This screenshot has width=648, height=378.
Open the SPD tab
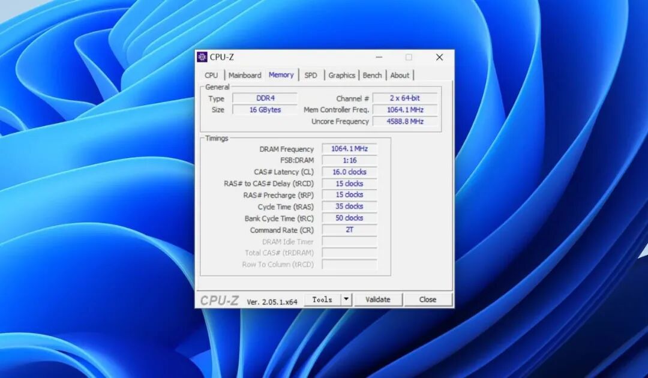[311, 75]
